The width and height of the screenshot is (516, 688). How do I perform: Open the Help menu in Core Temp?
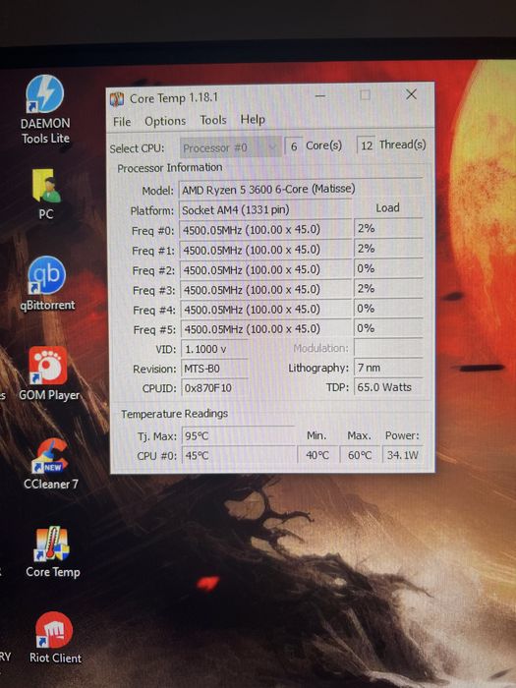(x=253, y=119)
